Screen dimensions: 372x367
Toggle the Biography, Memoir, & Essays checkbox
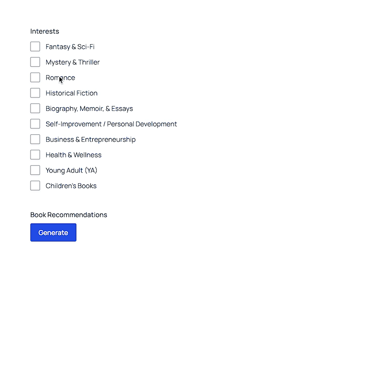coord(35,108)
